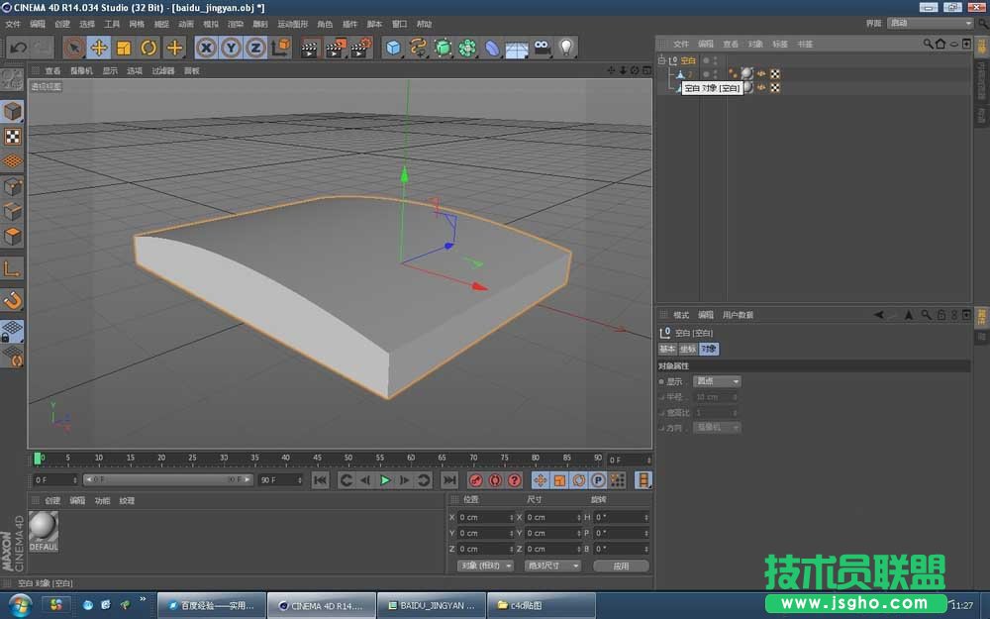Image resolution: width=990 pixels, height=619 pixels.
Task: Switch to the 坐标 attribute tab
Action: click(x=686, y=349)
